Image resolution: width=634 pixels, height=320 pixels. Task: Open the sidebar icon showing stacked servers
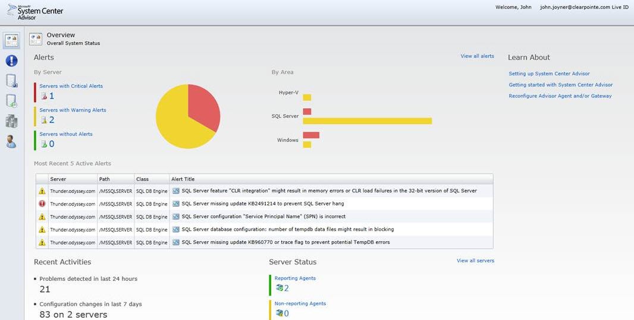tap(11, 121)
